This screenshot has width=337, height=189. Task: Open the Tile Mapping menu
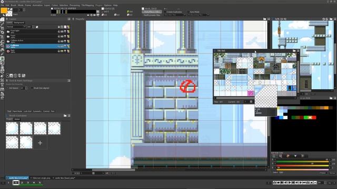[x=87, y=5]
